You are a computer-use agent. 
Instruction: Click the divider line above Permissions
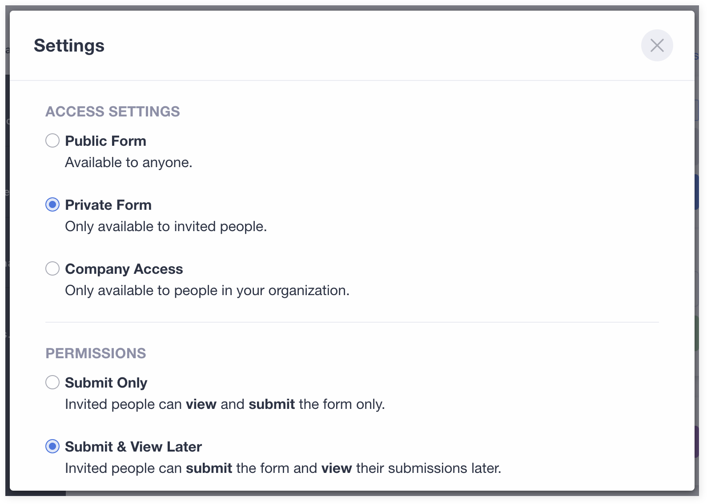pos(352,322)
